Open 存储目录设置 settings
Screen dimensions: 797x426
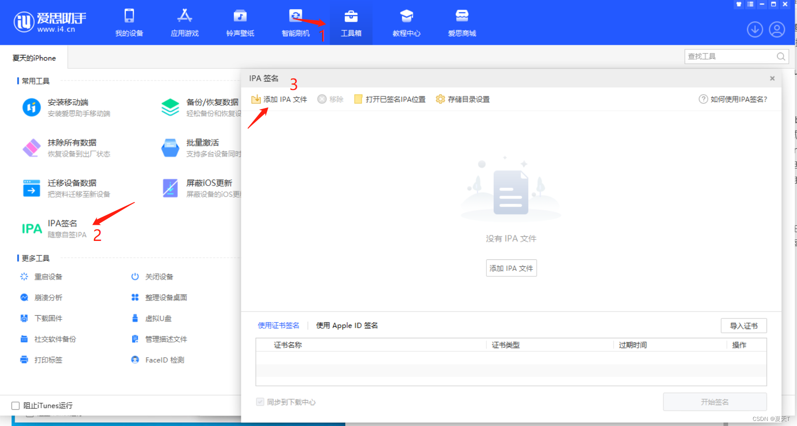[x=463, y=99]
